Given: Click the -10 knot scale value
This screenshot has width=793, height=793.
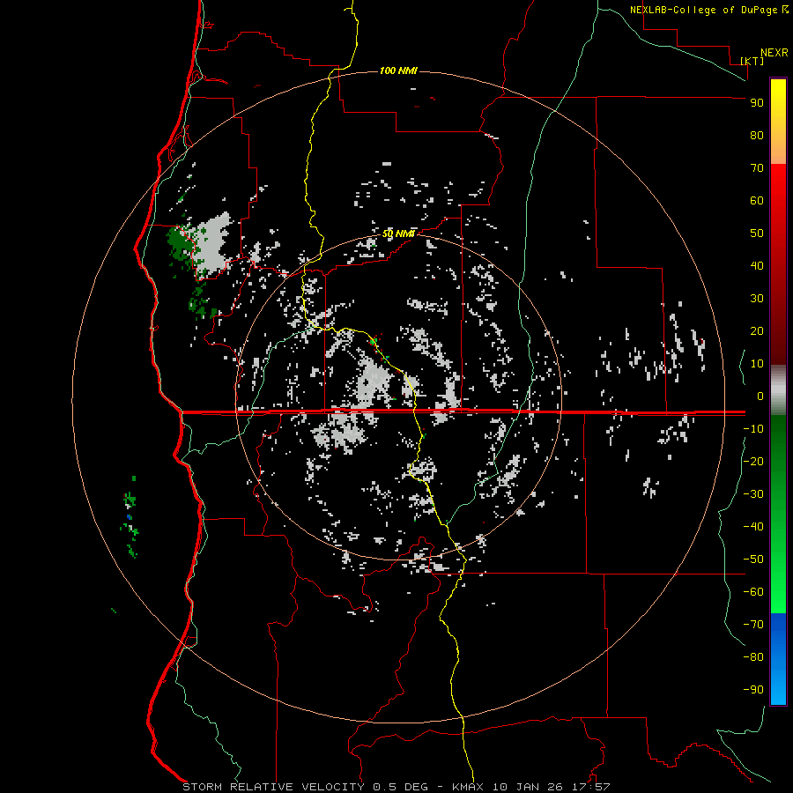Looking at the screenshot, I should 753,429.
